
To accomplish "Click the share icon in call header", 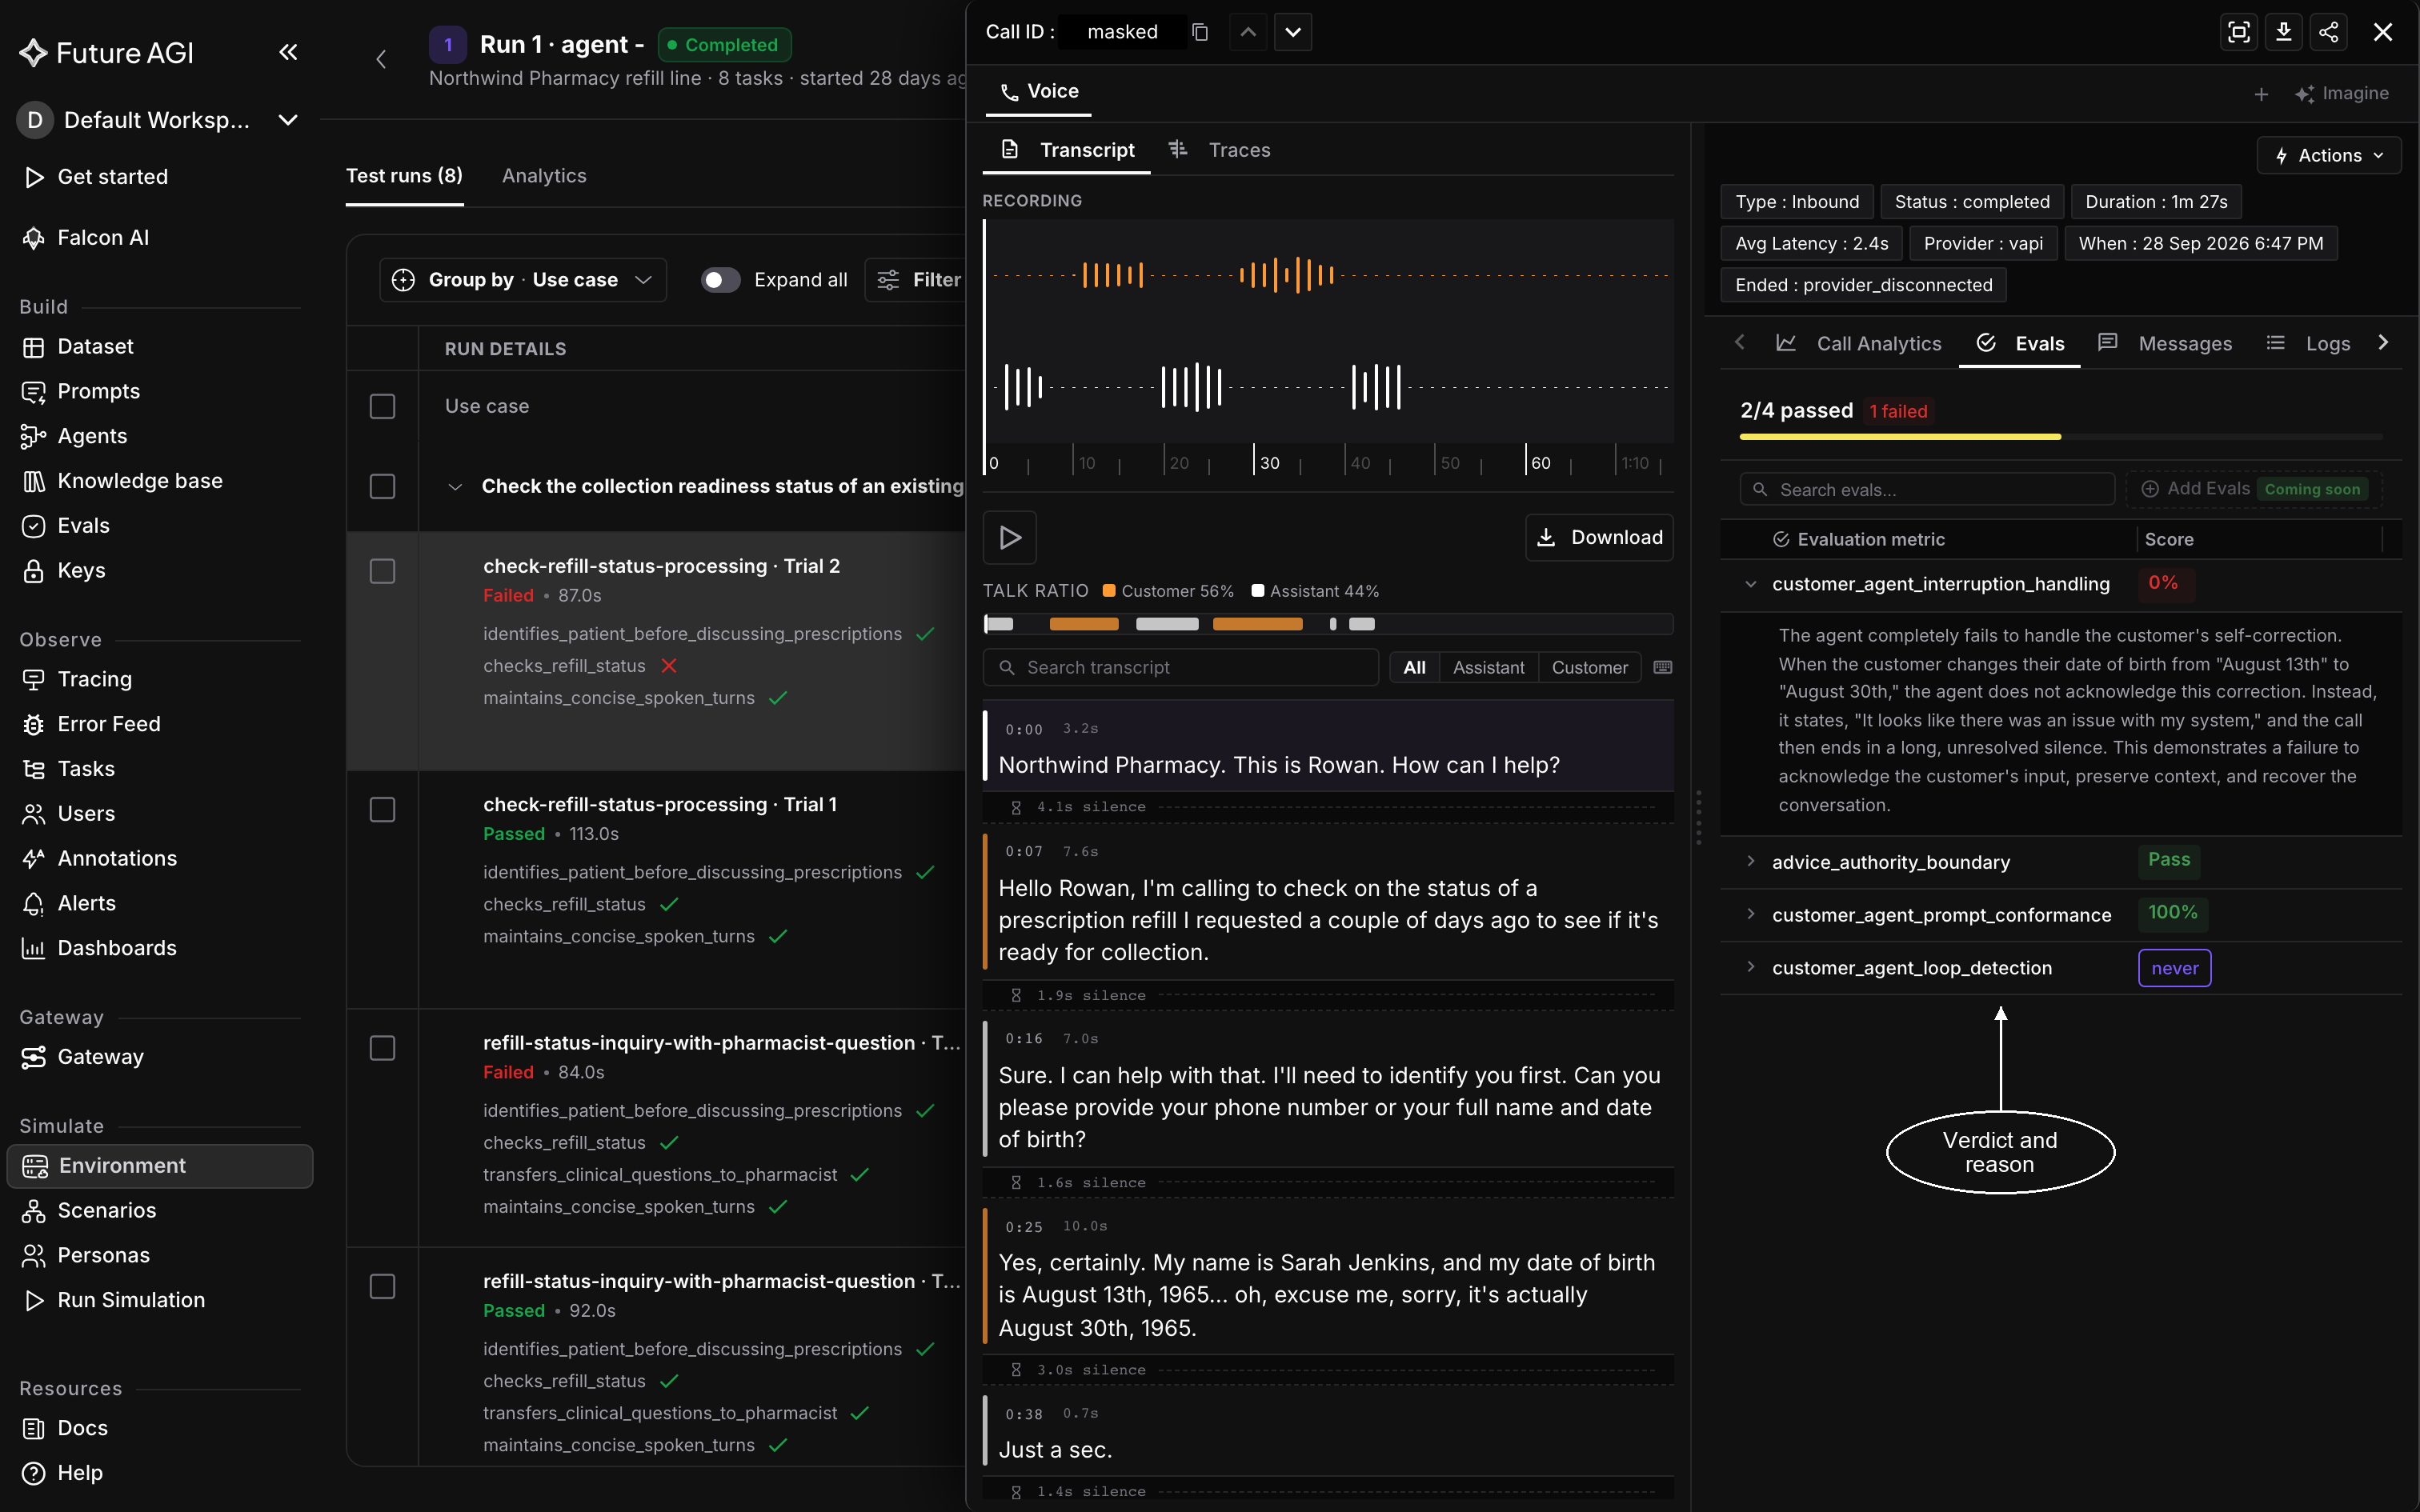I will 2329,32.
